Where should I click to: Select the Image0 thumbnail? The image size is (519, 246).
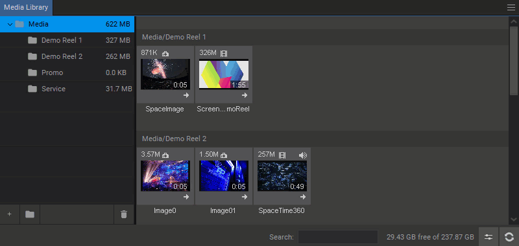[165, 176]
